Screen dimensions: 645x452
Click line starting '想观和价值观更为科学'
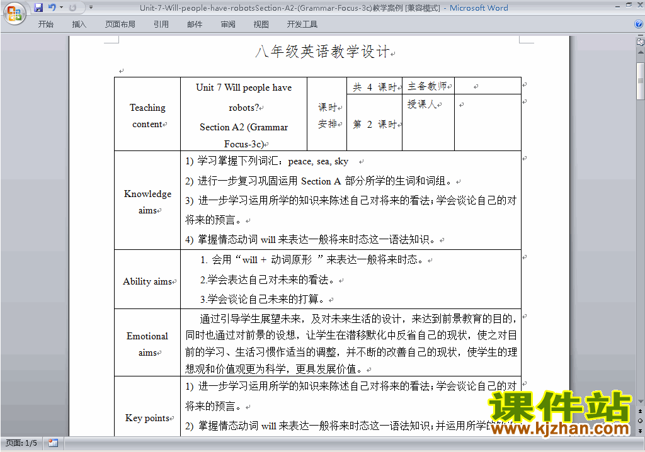click(x=275, y=369)
